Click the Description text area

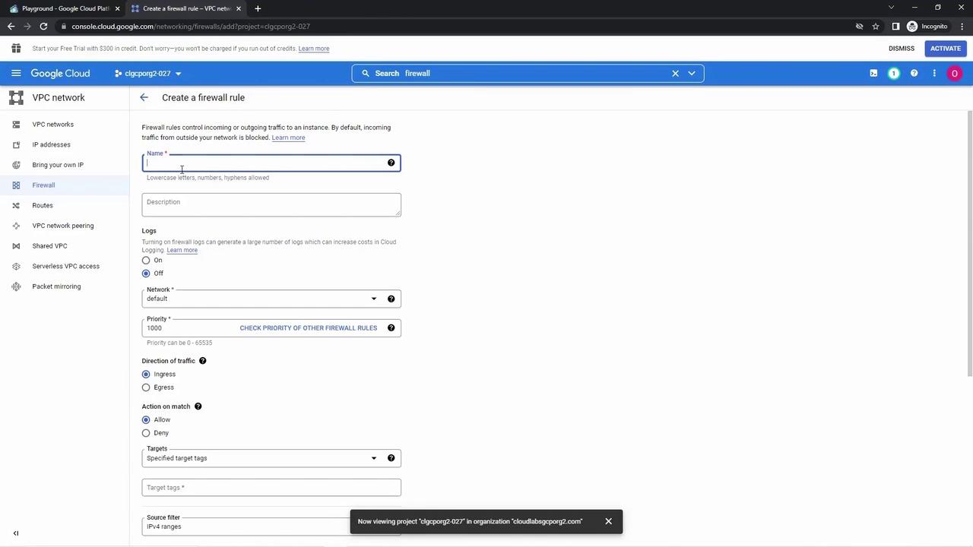[x=271, y=204]
